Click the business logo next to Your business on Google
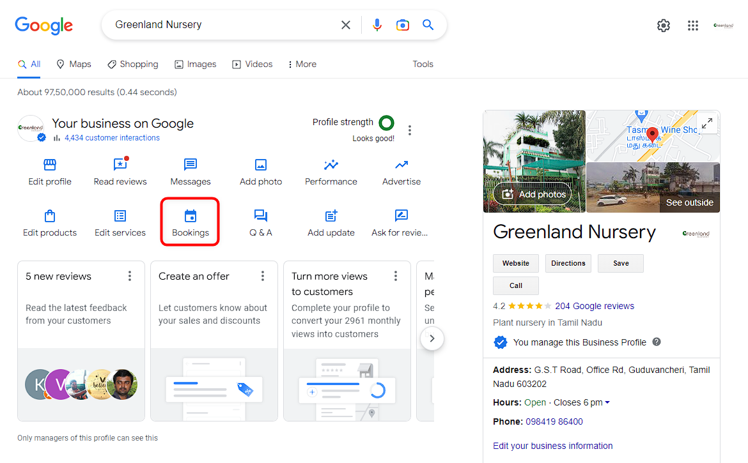The image size is (748, 463). pos(31,128)
